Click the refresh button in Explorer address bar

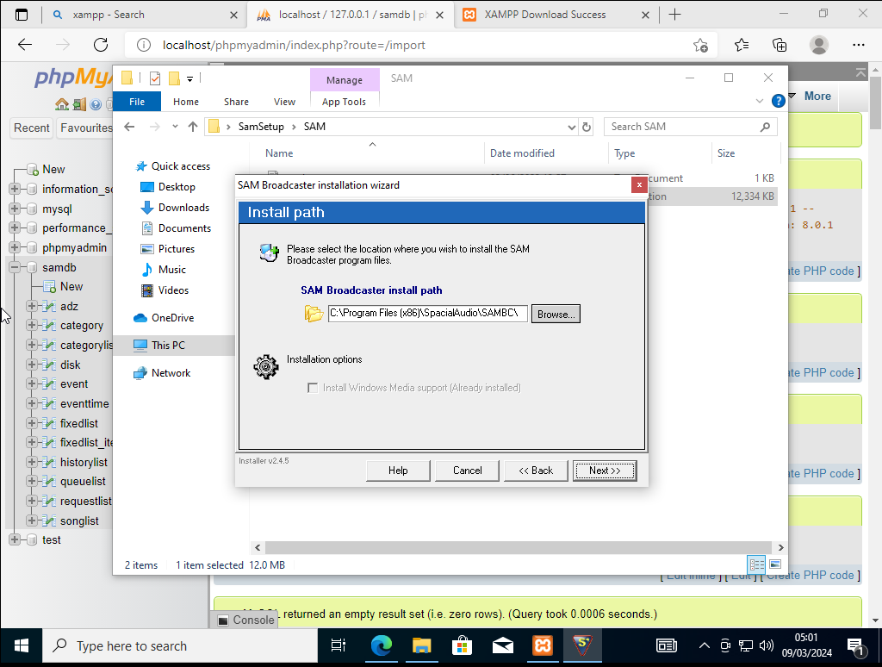tap(587, 127)
